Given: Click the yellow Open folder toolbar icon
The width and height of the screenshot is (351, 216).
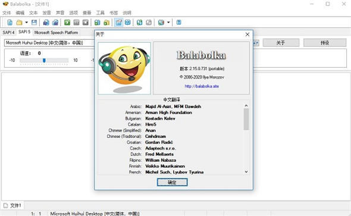Looking at the screenshot, I should pyautogui.click(x=19, y=23).
